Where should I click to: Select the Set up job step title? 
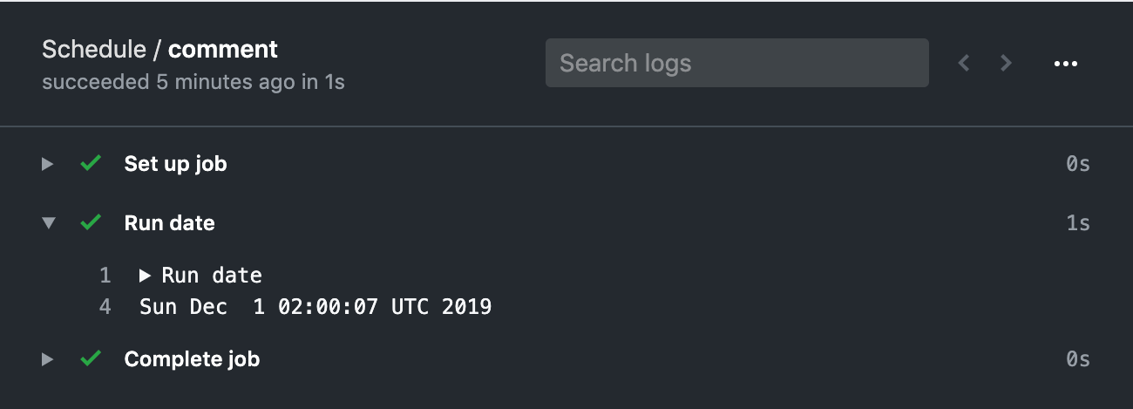click(175, 164)
